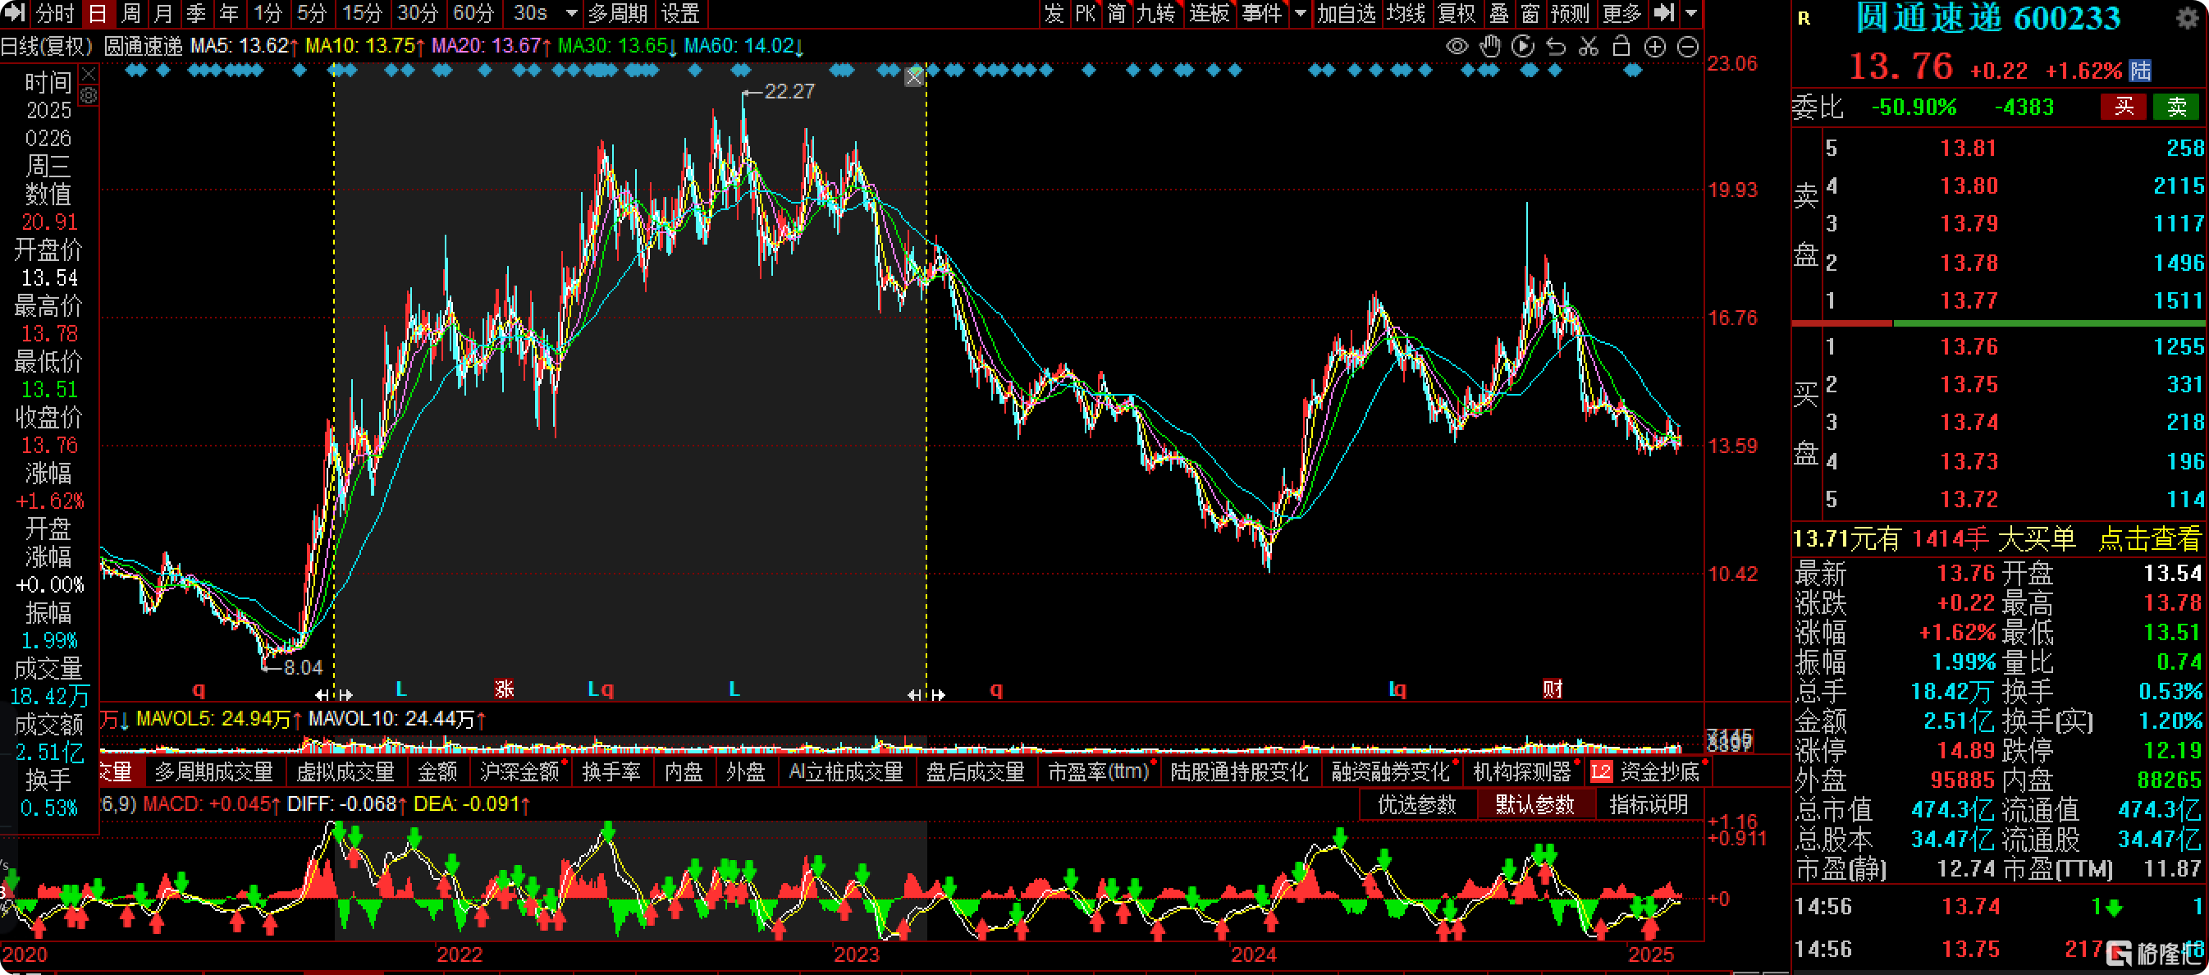Select 机构探测器 indicator tab
The image size is (2209, 975).
coord(1522,771)
